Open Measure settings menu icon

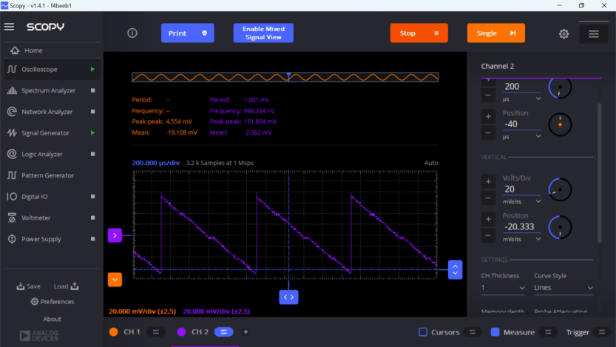click(548, 332)
